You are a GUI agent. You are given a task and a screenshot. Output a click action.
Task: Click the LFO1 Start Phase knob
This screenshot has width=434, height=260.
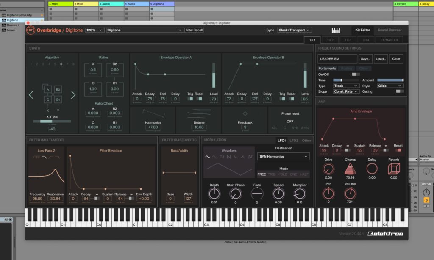(x=236, y=194)
